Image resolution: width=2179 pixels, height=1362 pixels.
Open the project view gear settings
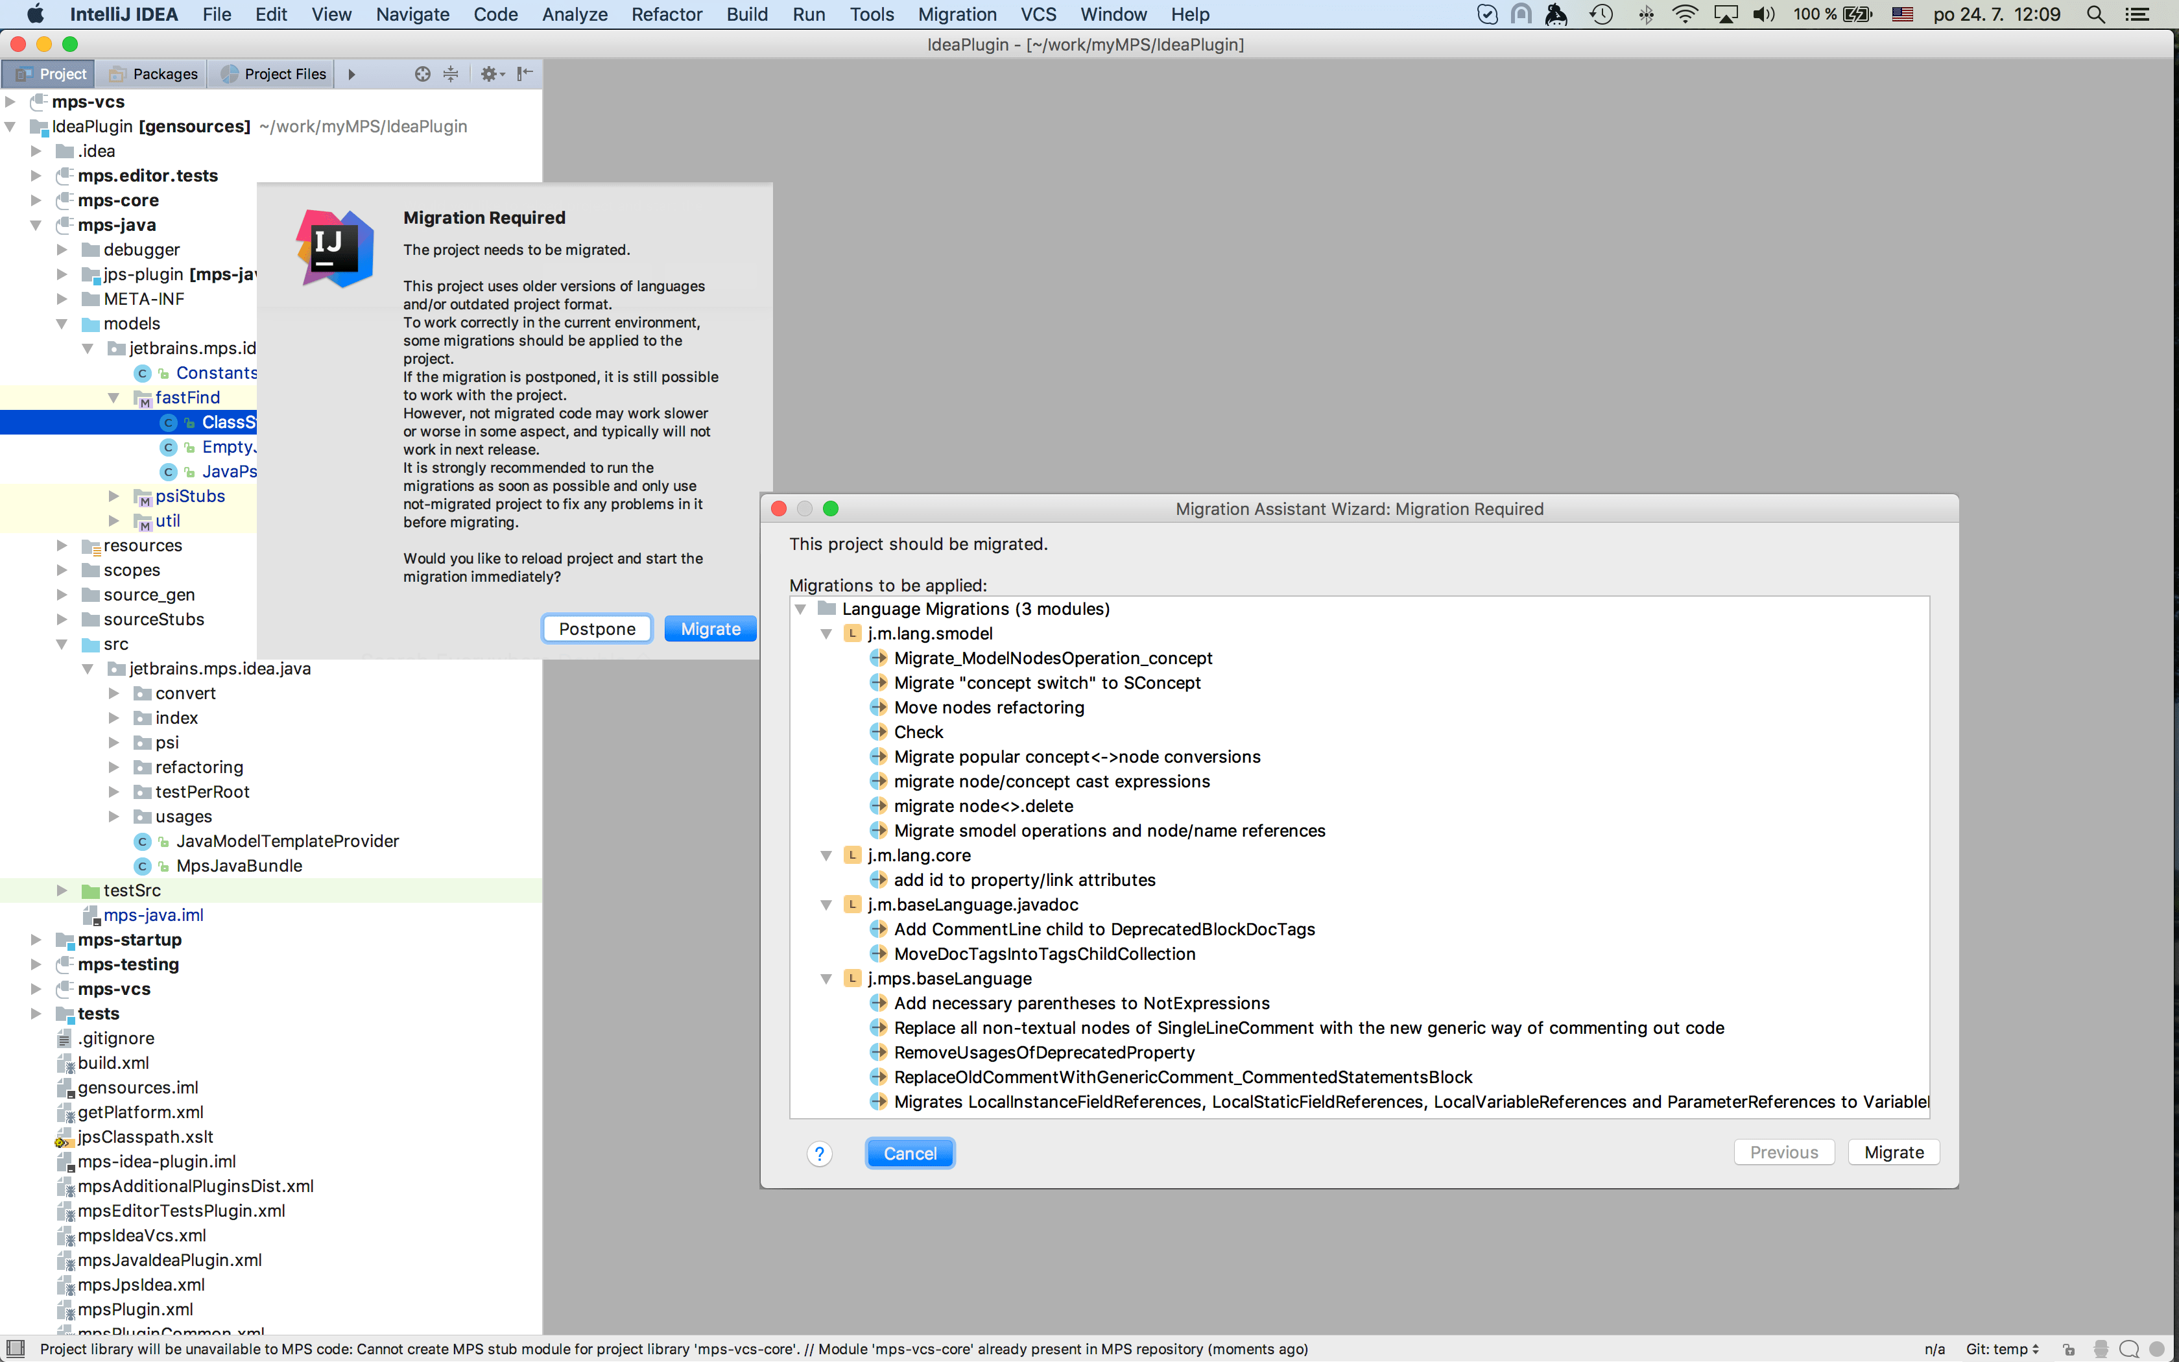tap(491, 74)
